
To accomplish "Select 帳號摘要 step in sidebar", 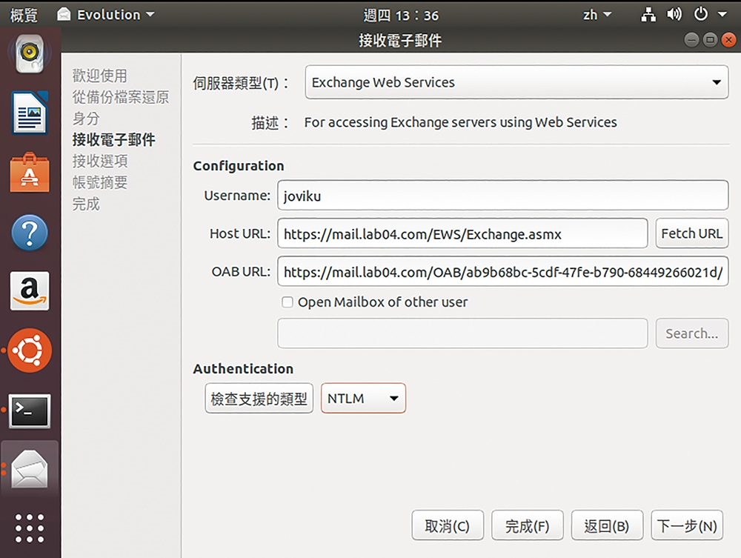I will click(100, 182).
